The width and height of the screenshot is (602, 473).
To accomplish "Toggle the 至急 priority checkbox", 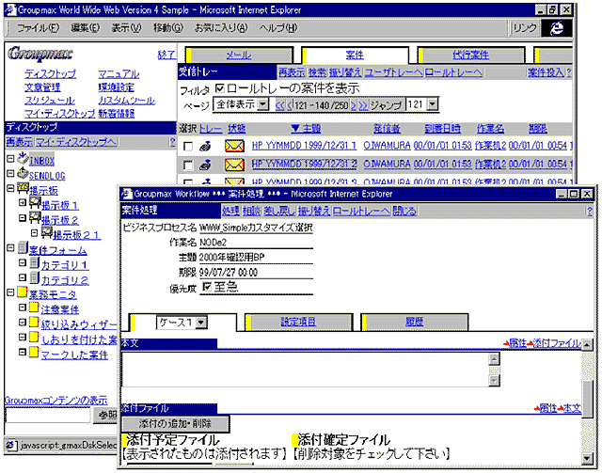I will (207, 287).
